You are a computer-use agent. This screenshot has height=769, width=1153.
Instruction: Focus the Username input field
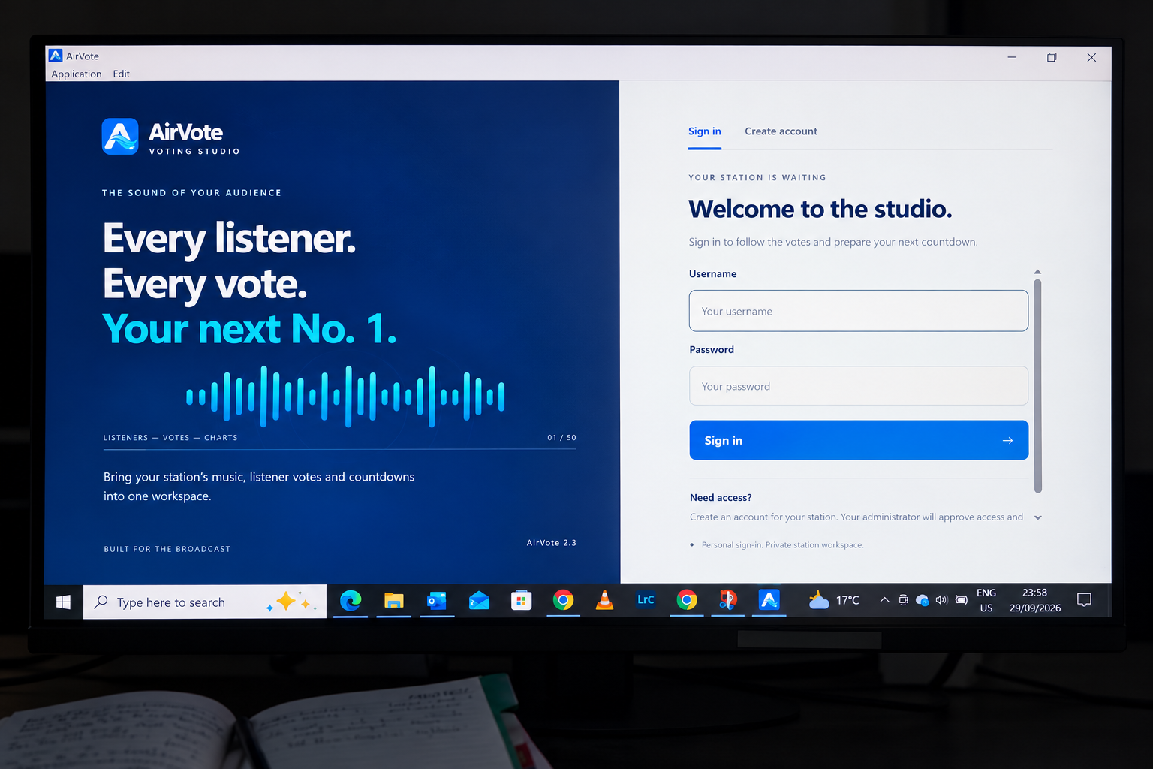point(859,311)
